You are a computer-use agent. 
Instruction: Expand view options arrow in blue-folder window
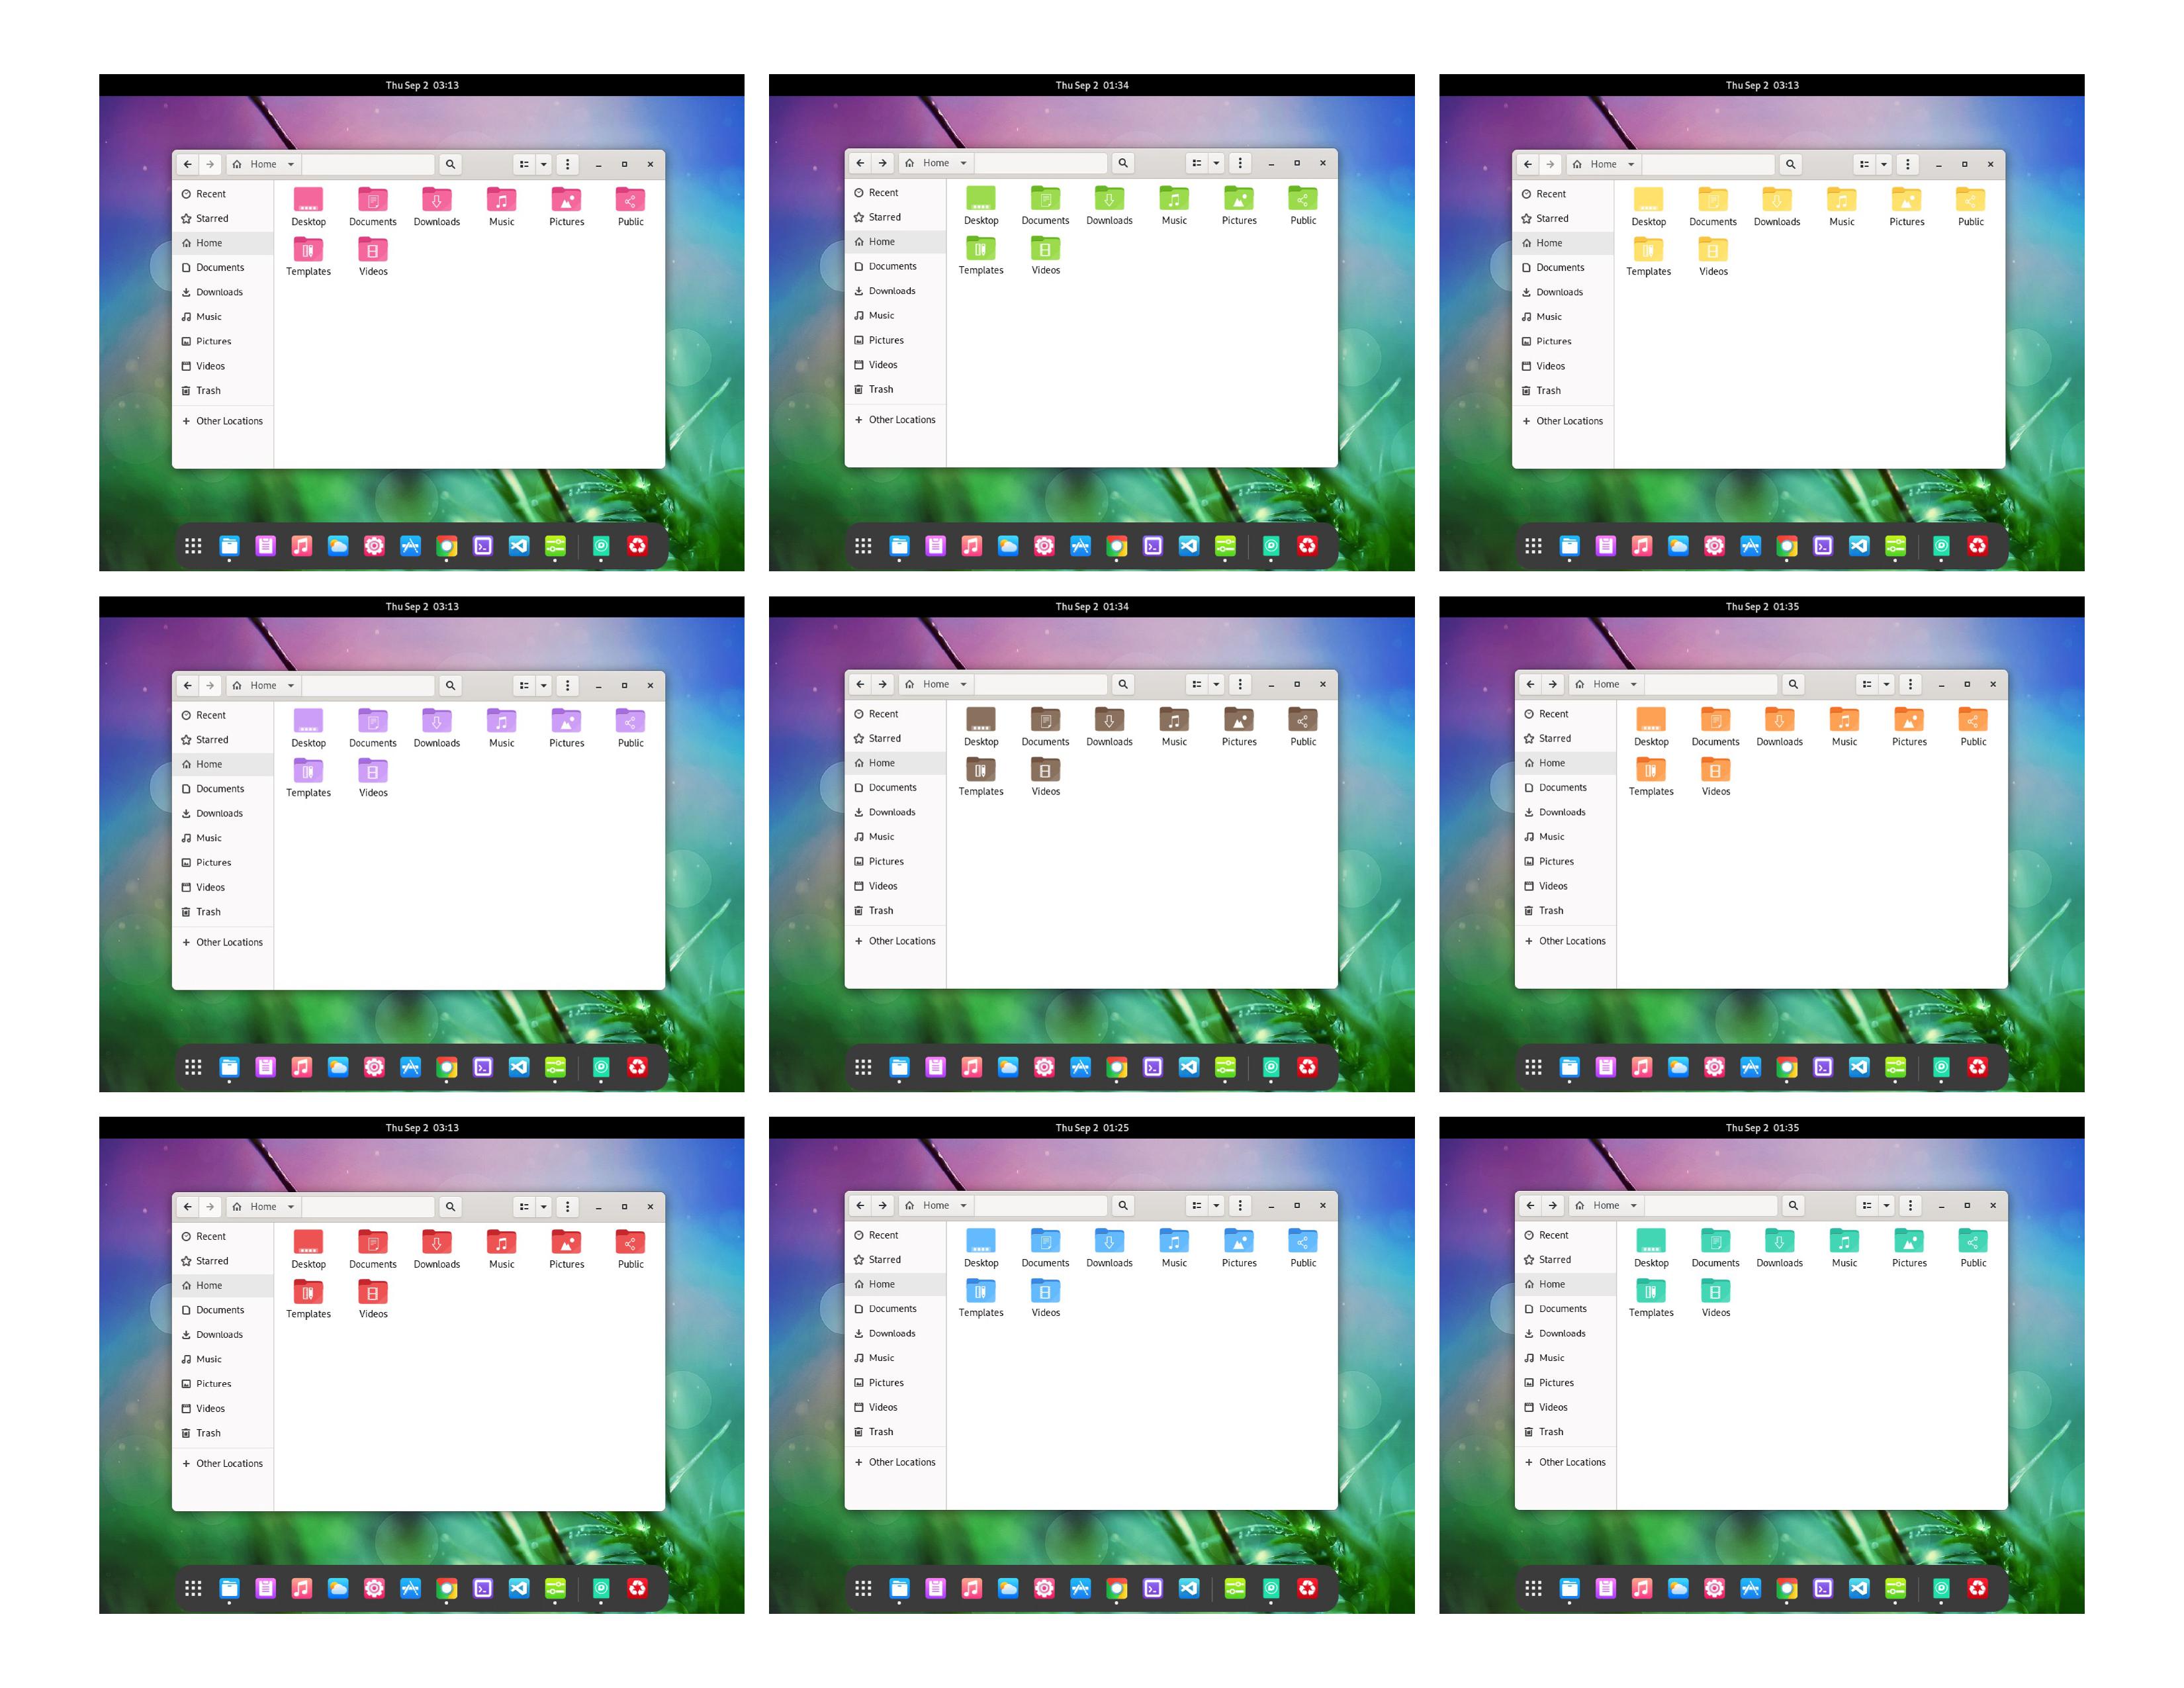point(1217,1205)
